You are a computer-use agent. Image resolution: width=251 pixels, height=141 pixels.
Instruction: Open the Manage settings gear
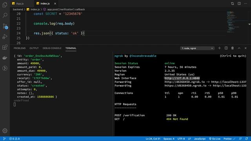[x=5, y=131]
